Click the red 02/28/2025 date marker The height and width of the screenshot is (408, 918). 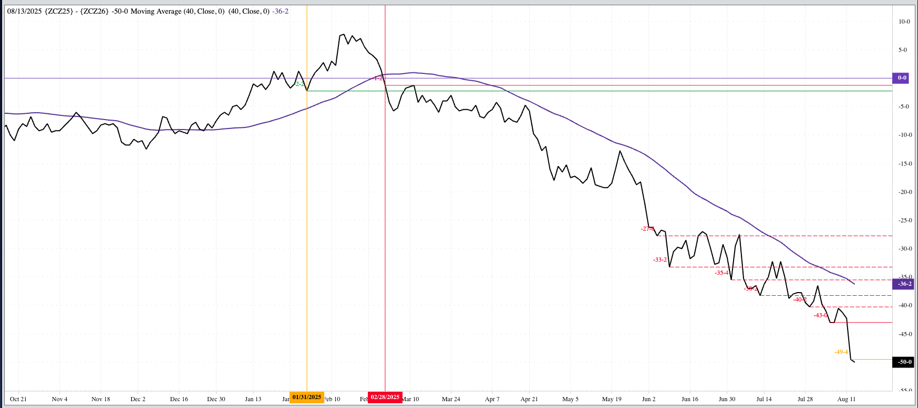point(385,397)
